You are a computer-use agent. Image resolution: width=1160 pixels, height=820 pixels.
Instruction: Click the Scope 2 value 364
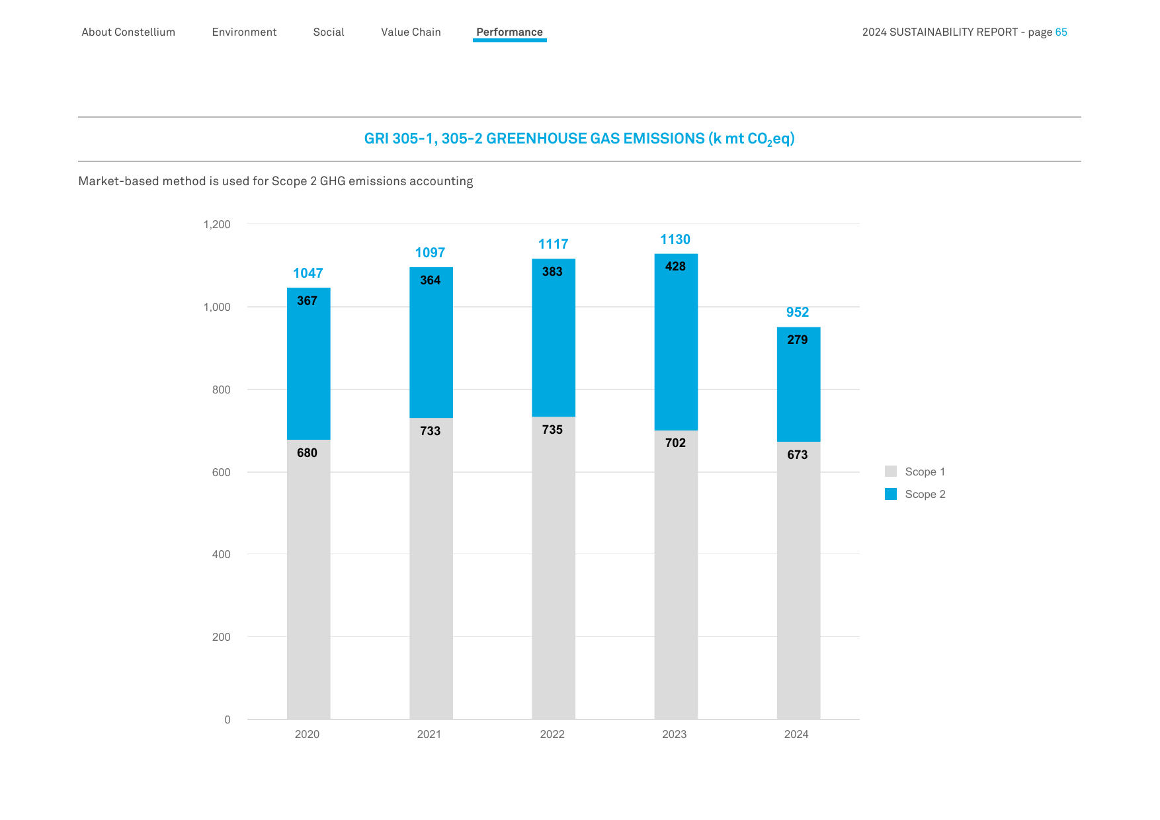pos(430,280)
